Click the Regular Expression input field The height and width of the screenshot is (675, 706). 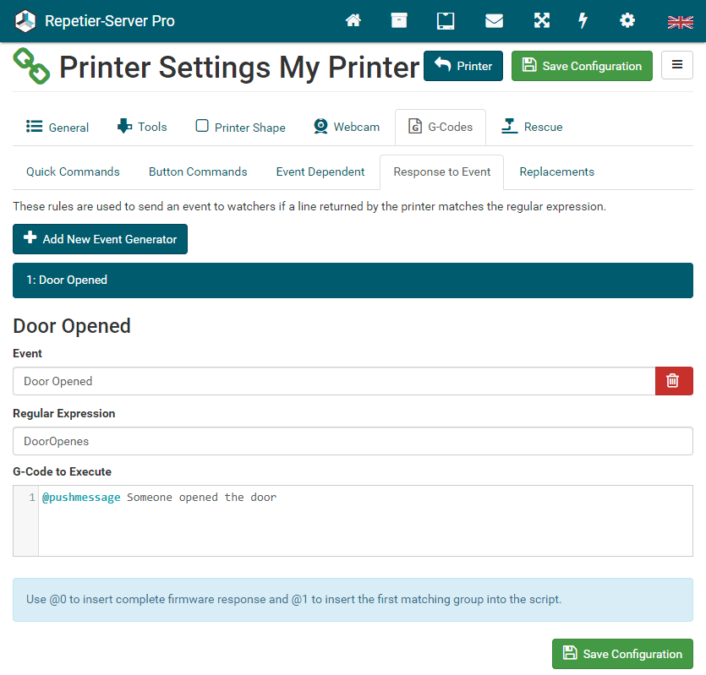[x=353, y=441]
